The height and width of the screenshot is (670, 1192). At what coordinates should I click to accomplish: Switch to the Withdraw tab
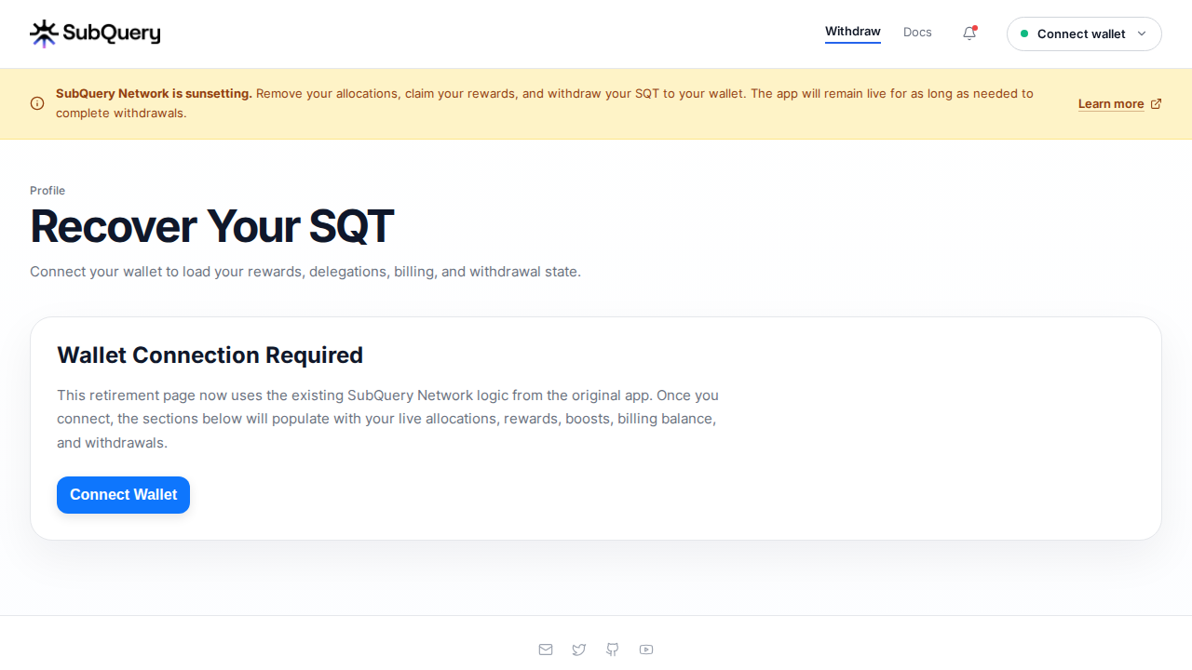(853, 33)
